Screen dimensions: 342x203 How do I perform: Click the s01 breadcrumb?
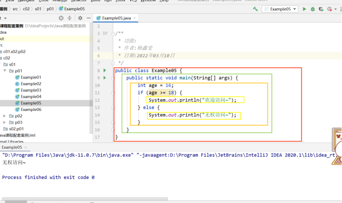pos(38,9)
